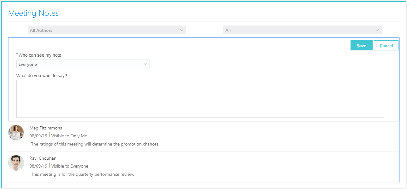
Task: Click Meg Fitzimmons' profile photo
Action: (16, 133)
